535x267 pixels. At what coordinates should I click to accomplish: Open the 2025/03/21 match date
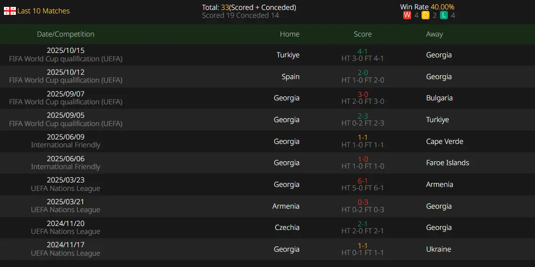65,202
